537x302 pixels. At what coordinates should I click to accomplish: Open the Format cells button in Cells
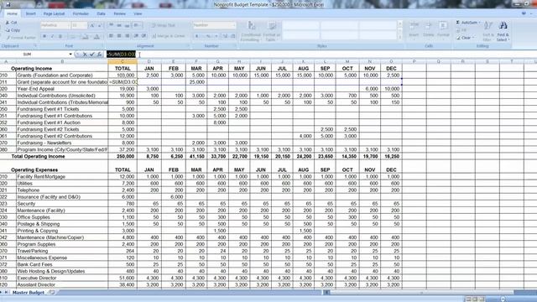tap(443, 30)
